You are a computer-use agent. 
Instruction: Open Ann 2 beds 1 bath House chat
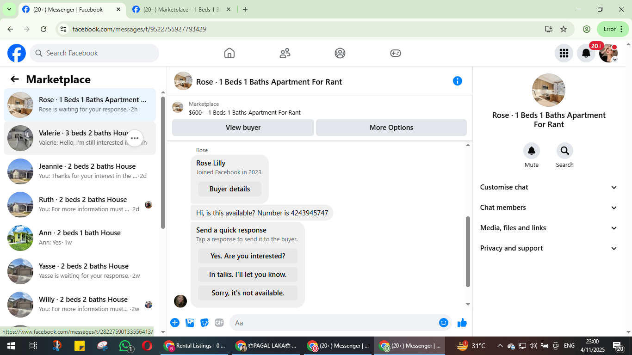click(80, 238)
